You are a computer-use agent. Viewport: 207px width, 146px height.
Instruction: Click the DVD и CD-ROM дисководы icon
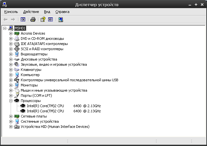17,39
